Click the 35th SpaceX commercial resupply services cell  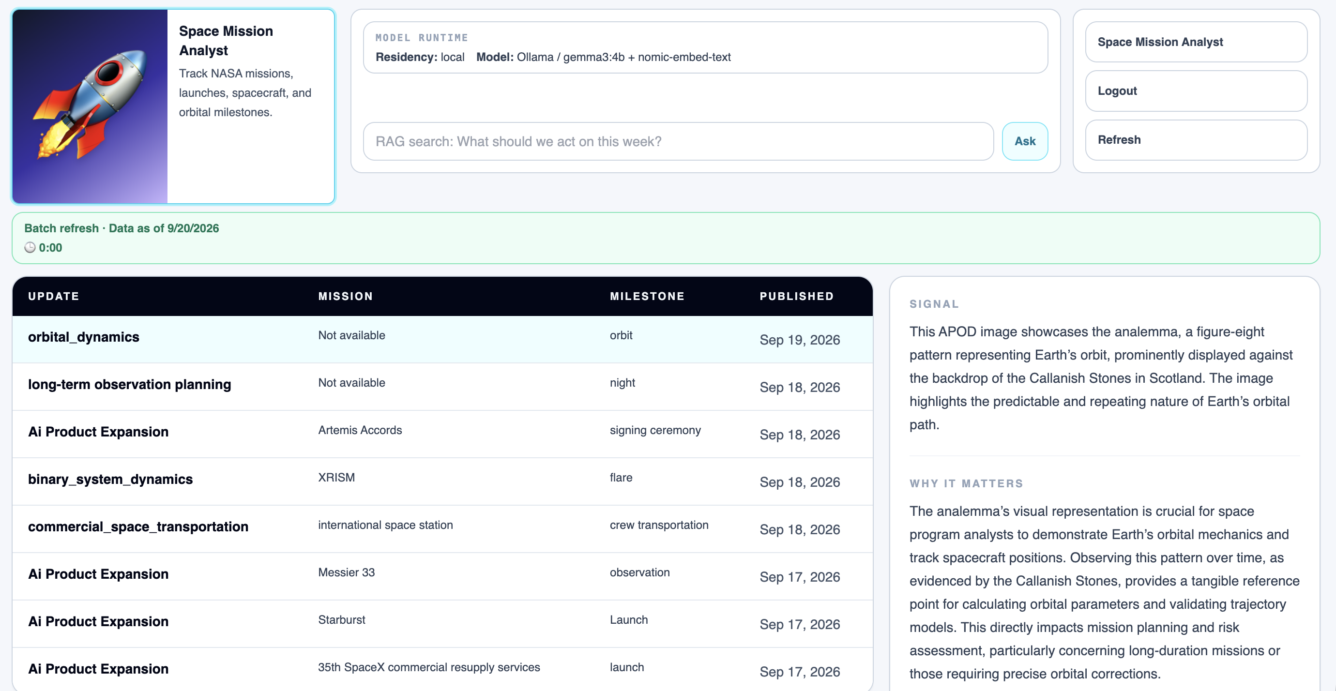pyautogui.click(x=428, y=667)
